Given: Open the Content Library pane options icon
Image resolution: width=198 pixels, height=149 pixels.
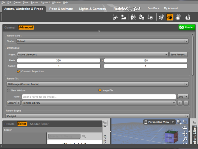Looking at the screenshot, I should coord(194,123).
